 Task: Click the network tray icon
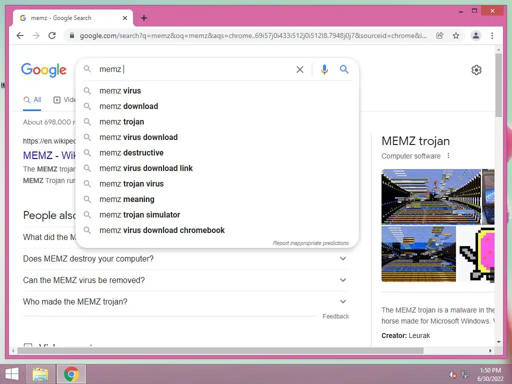pos(465,374)
